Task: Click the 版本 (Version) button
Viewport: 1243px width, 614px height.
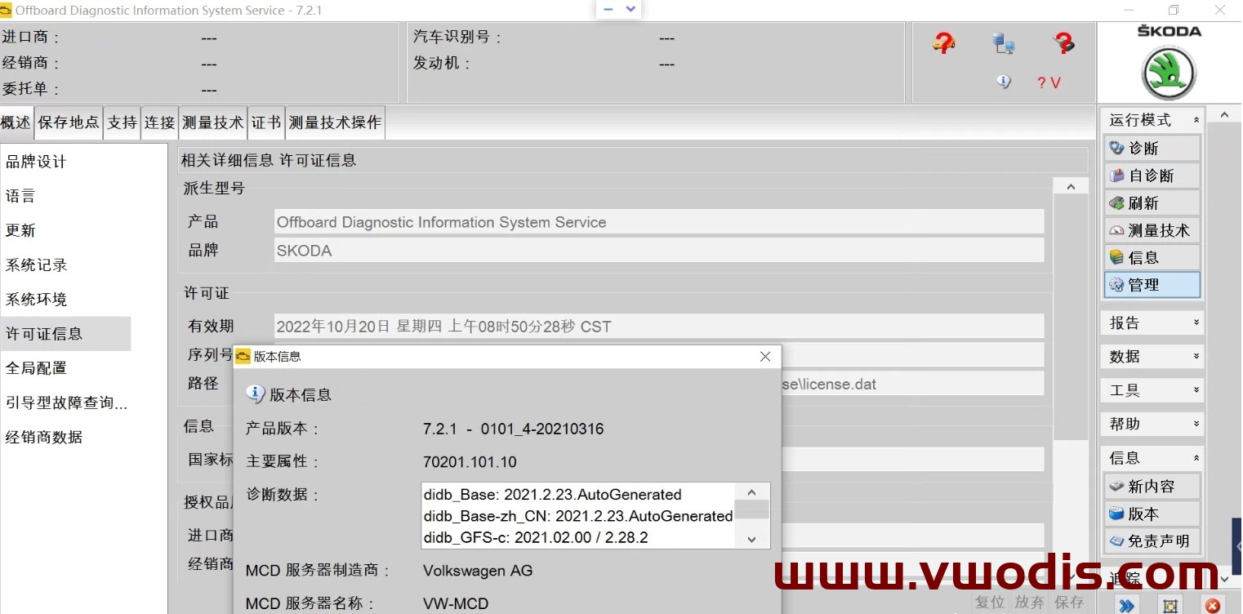Action: pos(1152,514)
